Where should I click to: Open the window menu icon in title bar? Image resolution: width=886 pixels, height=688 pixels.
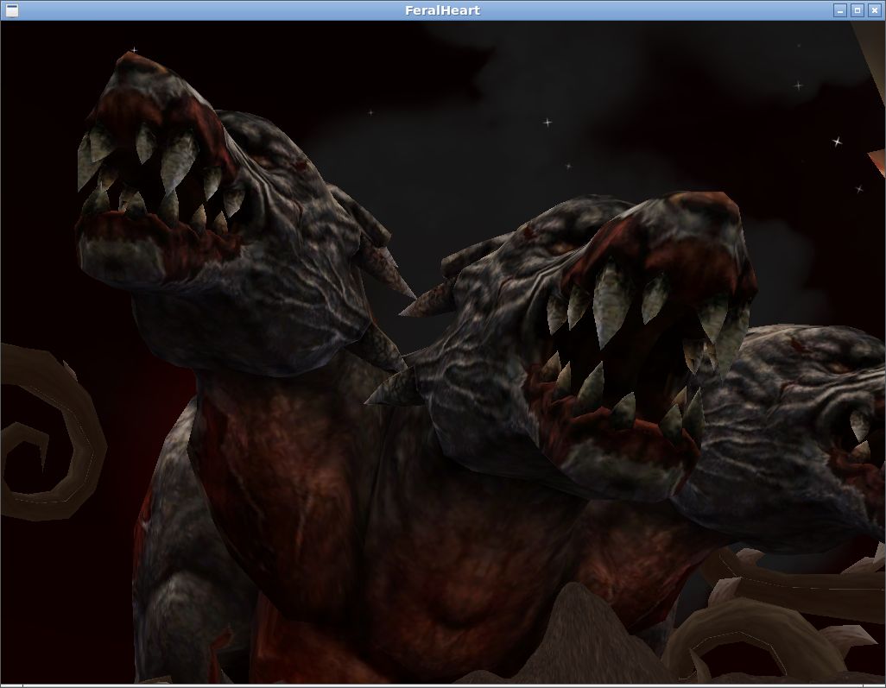[10, 10]
